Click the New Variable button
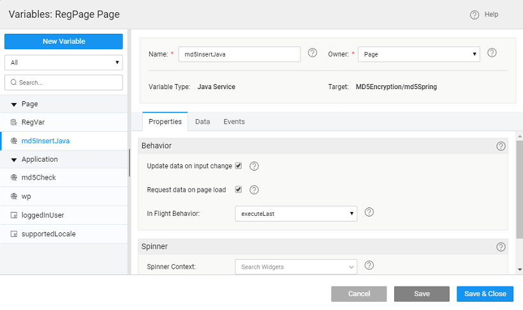 click(63, 41)
